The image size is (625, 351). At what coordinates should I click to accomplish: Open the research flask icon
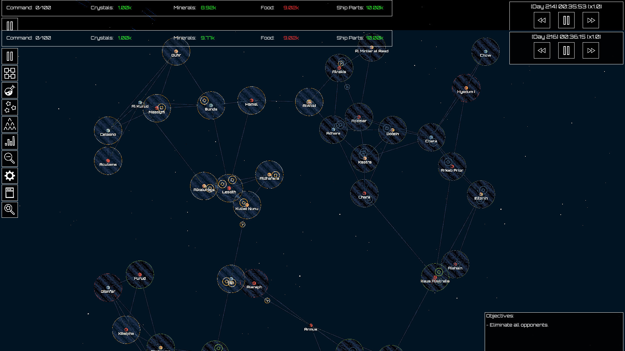click(10, 90)
